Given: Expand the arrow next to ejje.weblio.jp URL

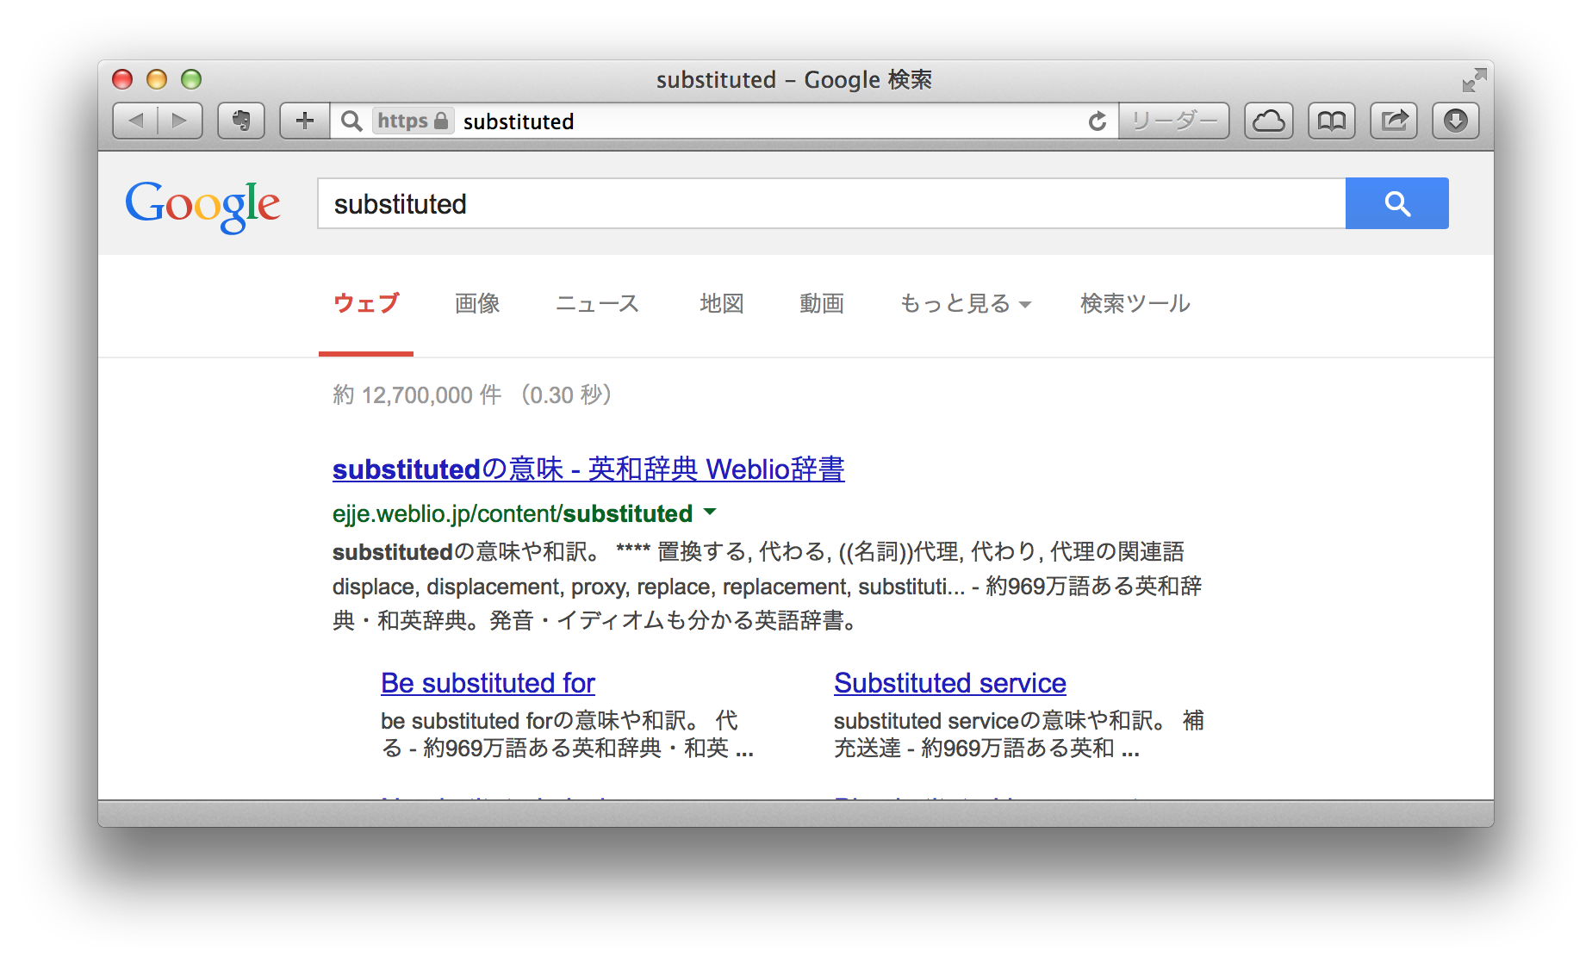Looking at the screenshot, I should (710, 512).
